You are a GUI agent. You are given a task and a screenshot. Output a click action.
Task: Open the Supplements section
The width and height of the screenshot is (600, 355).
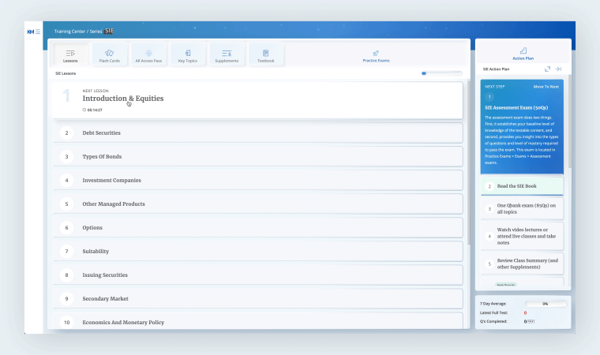tap(227, 55)
